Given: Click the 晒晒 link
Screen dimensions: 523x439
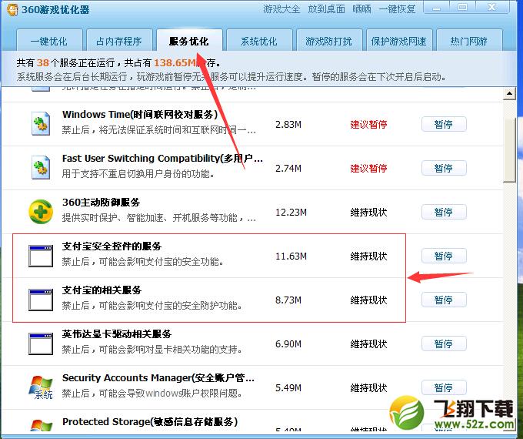Looking at the screenshot, I should point(362,9).
